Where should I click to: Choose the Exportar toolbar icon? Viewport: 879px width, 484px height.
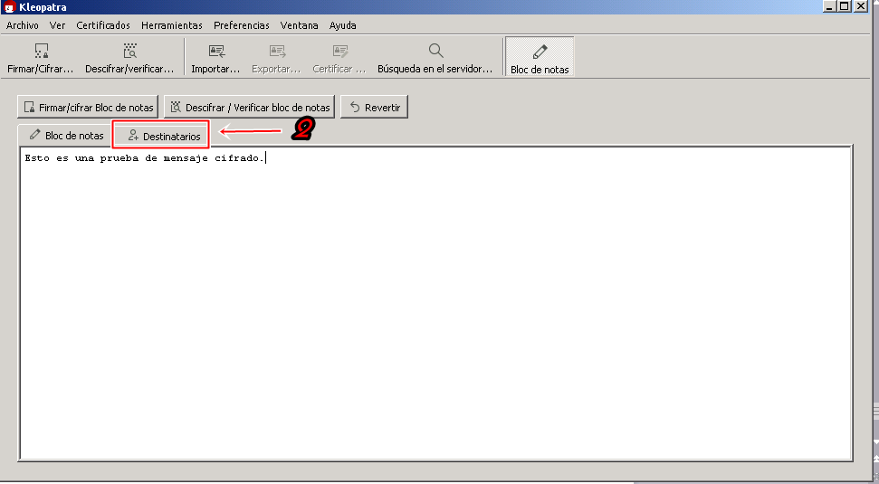(276, 58)
